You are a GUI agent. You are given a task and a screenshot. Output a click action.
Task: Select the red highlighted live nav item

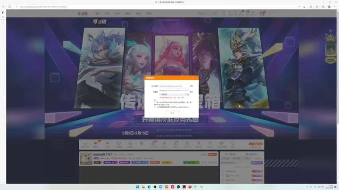point(107,14)
